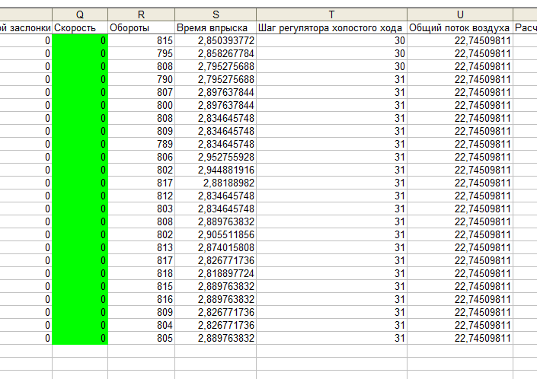Click the 'Скорость' header cell

pyautogui.click(x=80, y=27)
